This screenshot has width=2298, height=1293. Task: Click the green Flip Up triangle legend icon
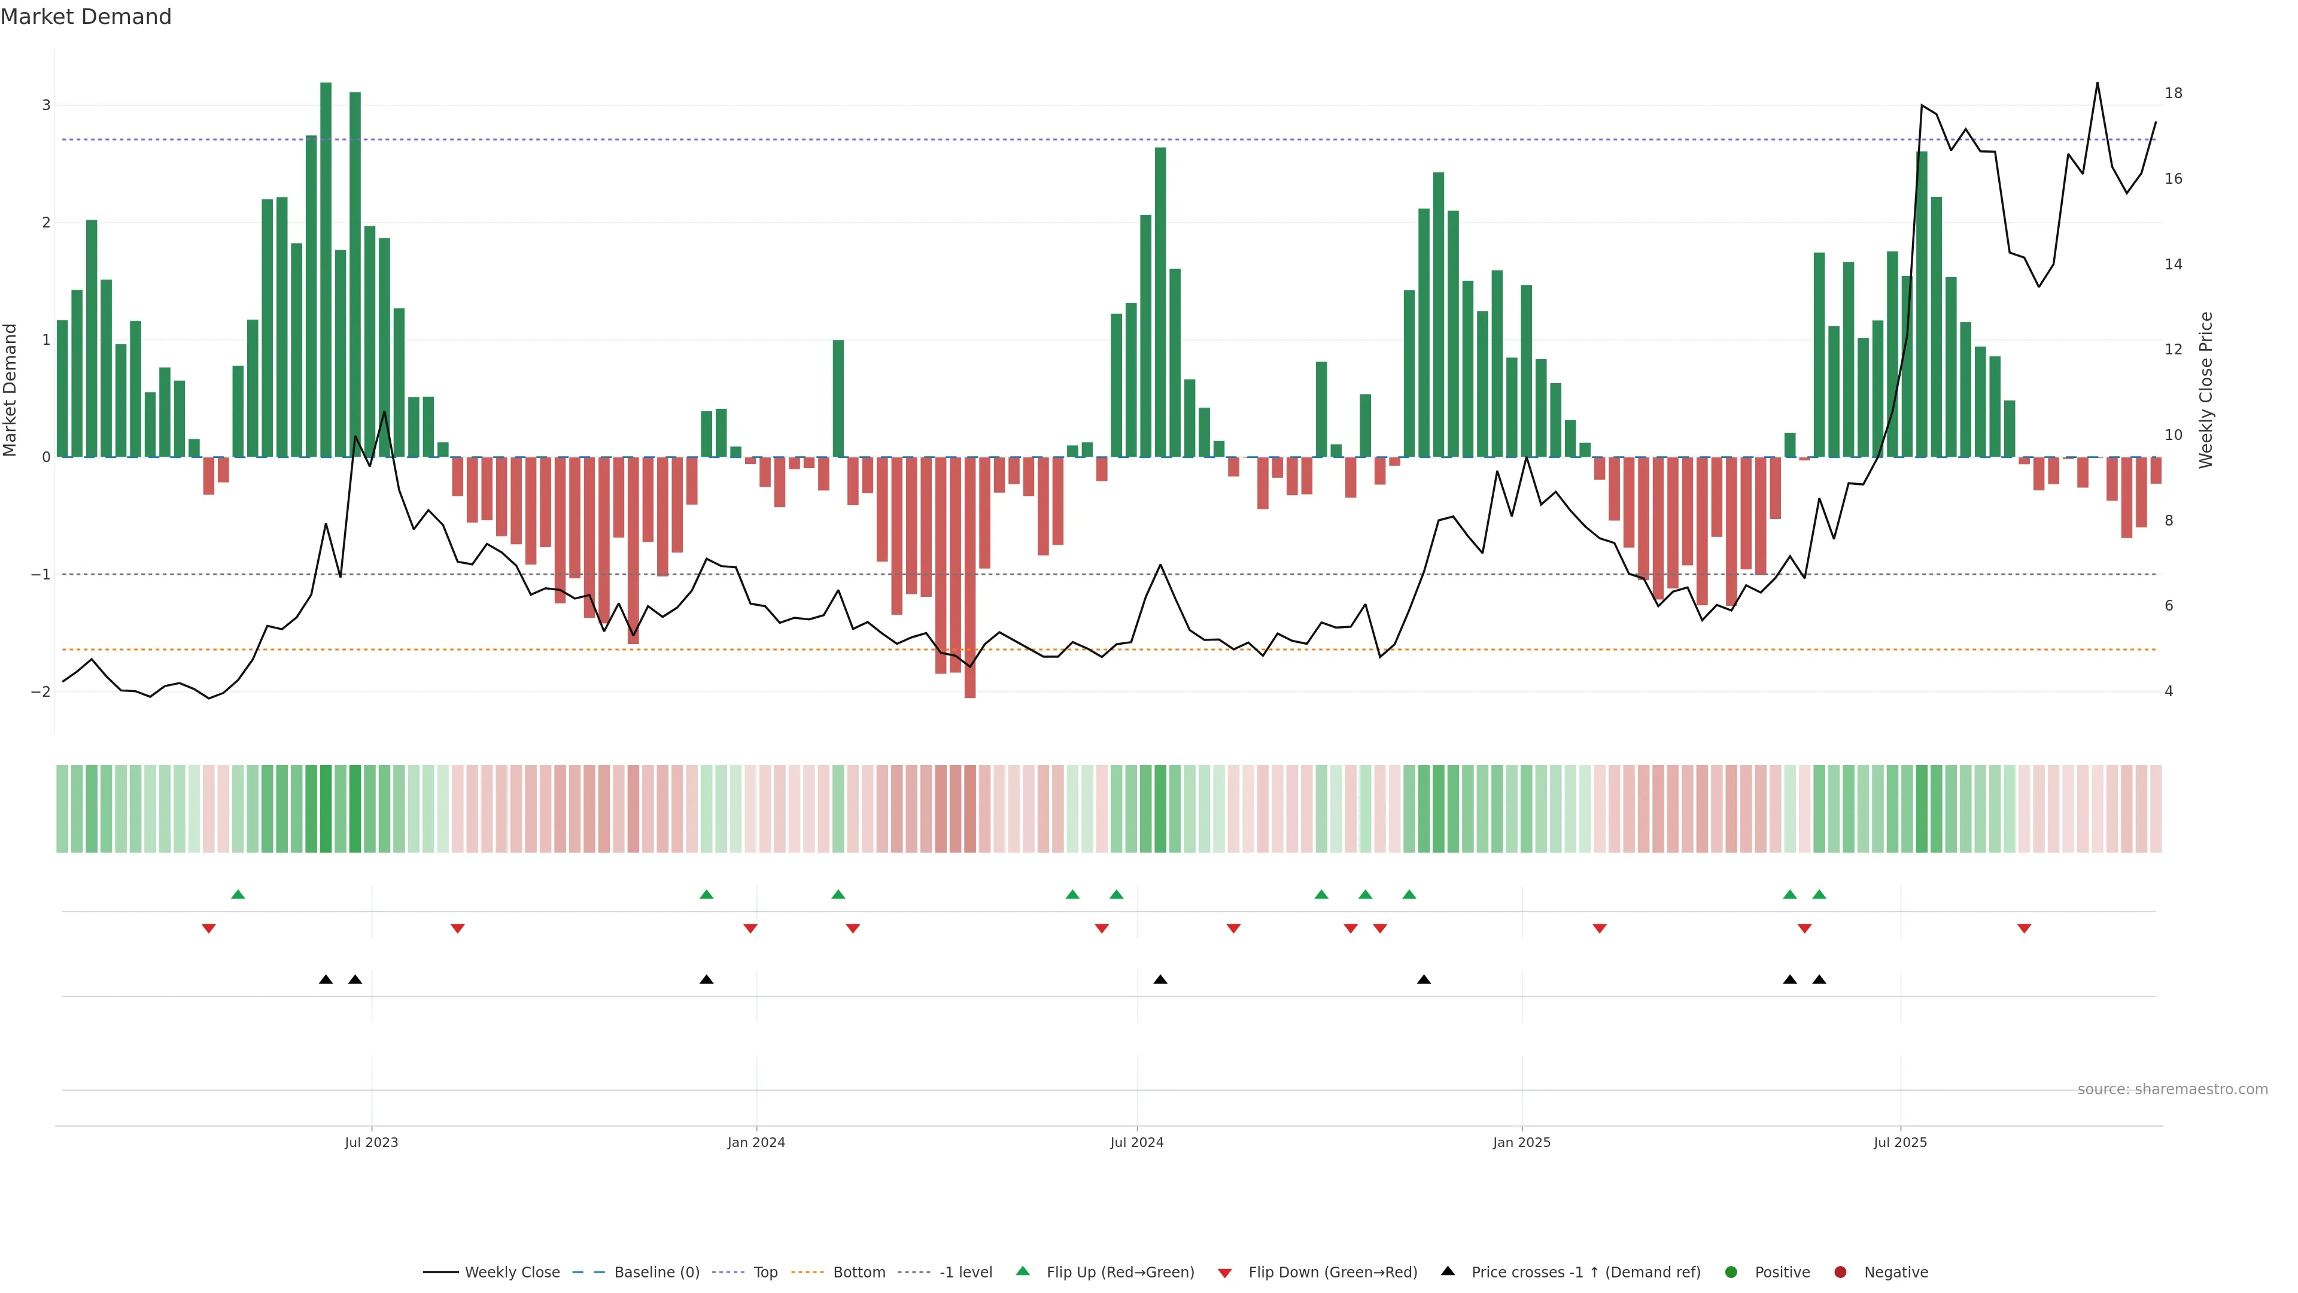pyautogui.click(x=1022, y=1271)
